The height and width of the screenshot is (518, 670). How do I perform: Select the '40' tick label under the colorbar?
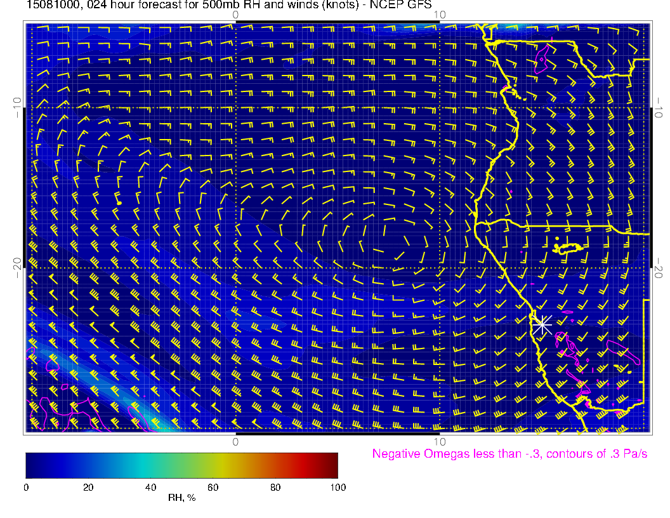150,488
